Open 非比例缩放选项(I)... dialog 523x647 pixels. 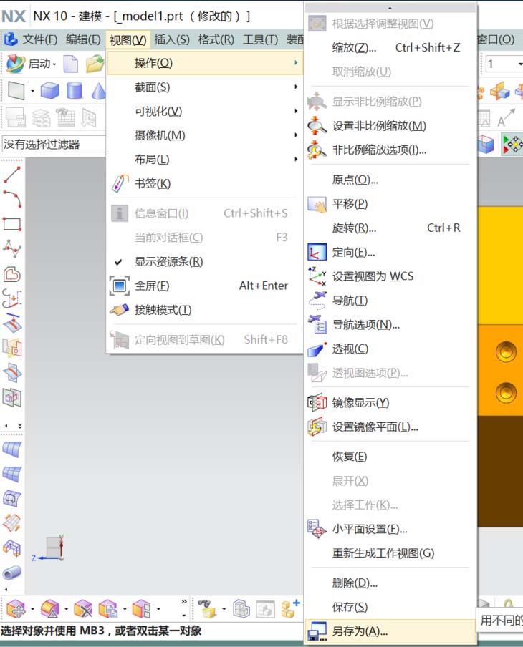pyautogui.click(x=390, y=150)
